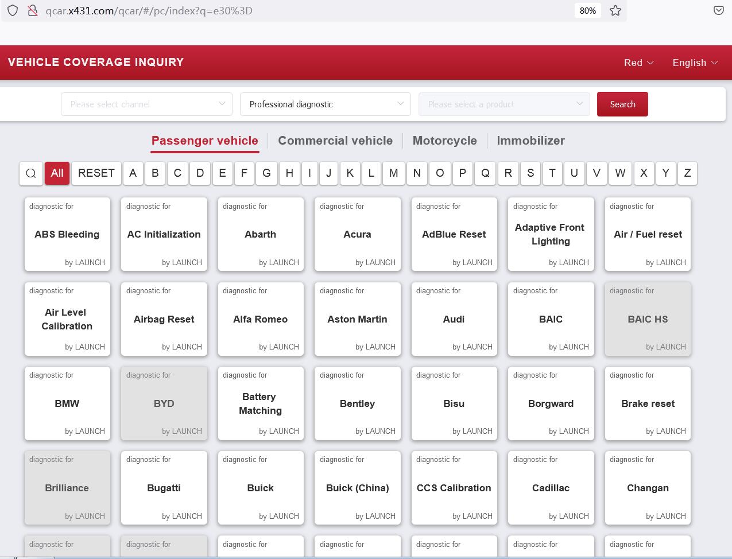Screen dimensions: 732x559
Task: Click the browser shield tracking protection icon
Action: coord(13,11)
